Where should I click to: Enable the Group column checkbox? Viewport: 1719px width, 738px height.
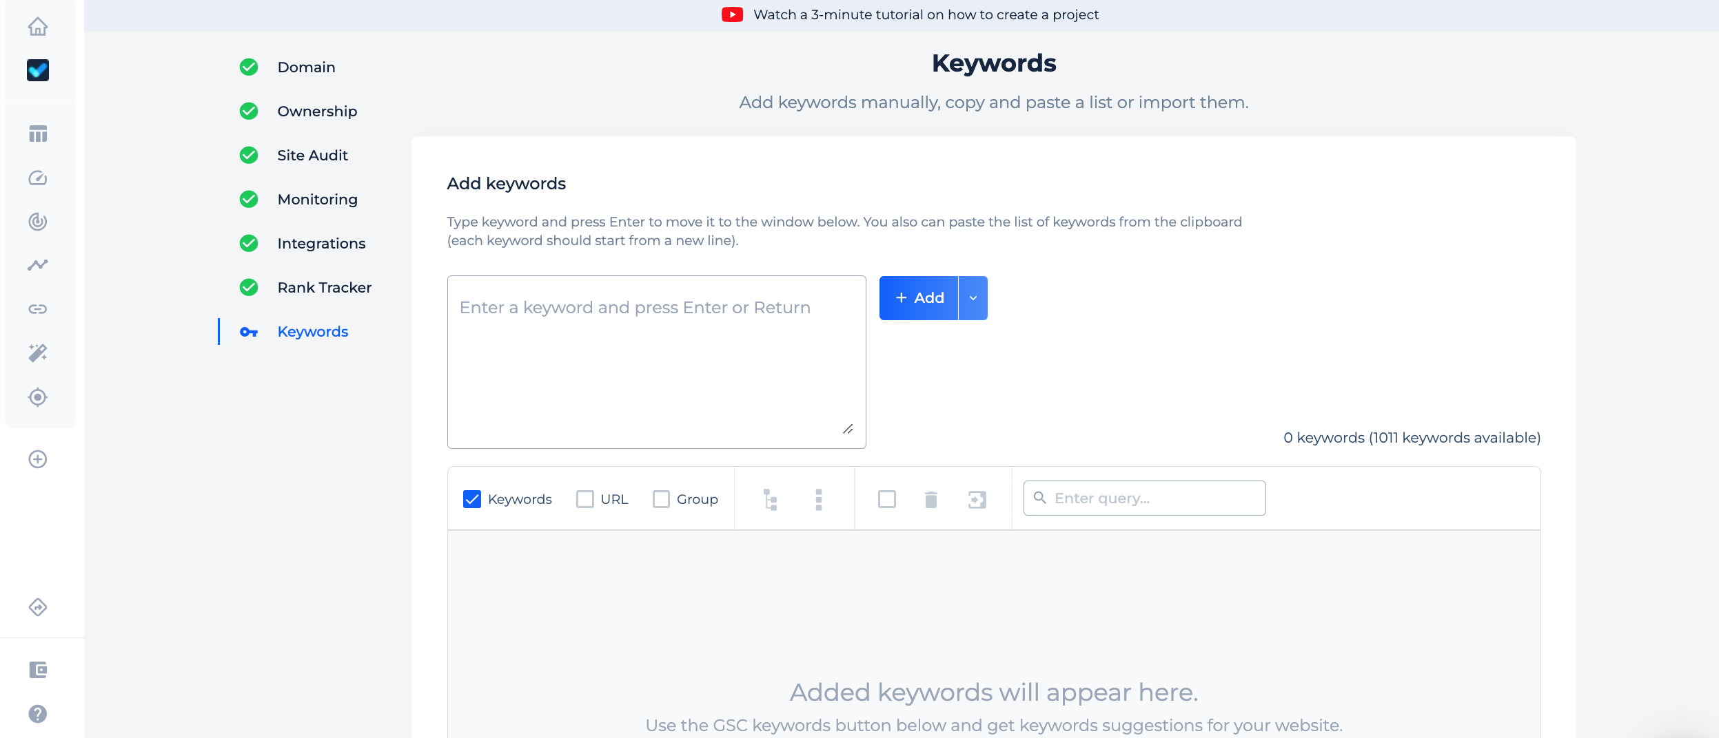[661, 499]
